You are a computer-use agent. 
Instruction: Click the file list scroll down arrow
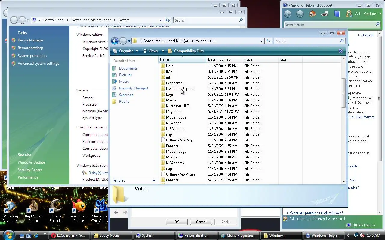pyautogui.click(x=343, y=181)
